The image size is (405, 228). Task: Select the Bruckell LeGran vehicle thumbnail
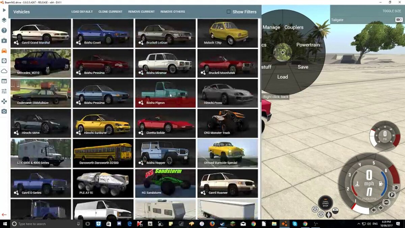coord(165,33)
